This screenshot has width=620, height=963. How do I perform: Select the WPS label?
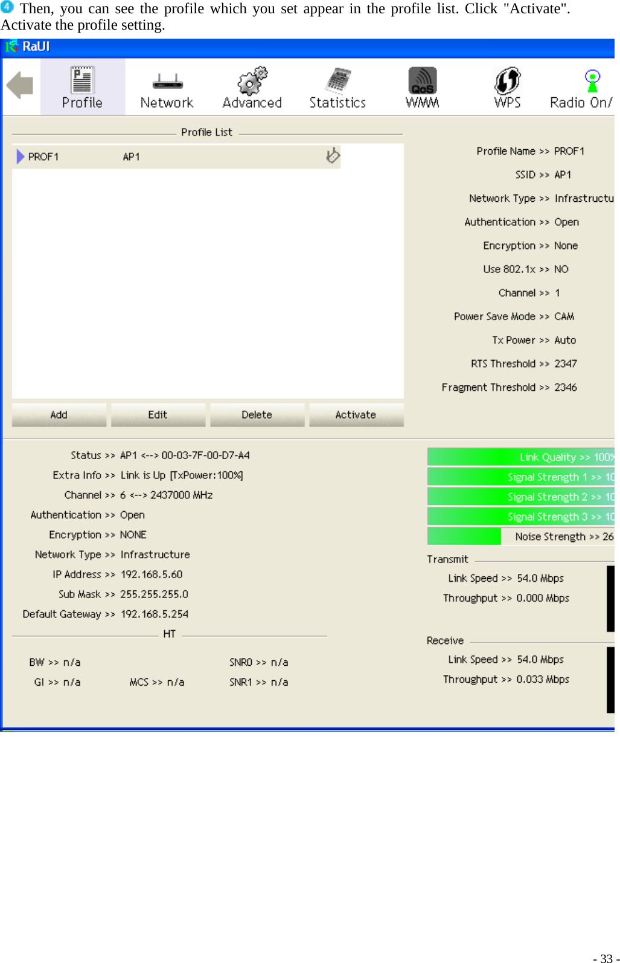click(x=508, y=103)
